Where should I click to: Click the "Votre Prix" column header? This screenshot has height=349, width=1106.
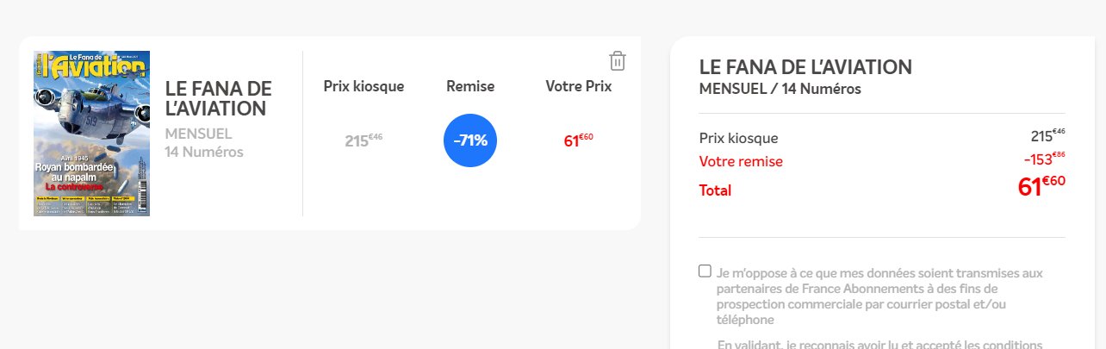coord(579,86)
